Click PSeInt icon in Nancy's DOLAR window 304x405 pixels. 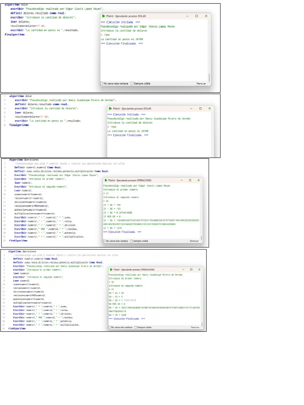pyautogui.click(x=110, y=108)
